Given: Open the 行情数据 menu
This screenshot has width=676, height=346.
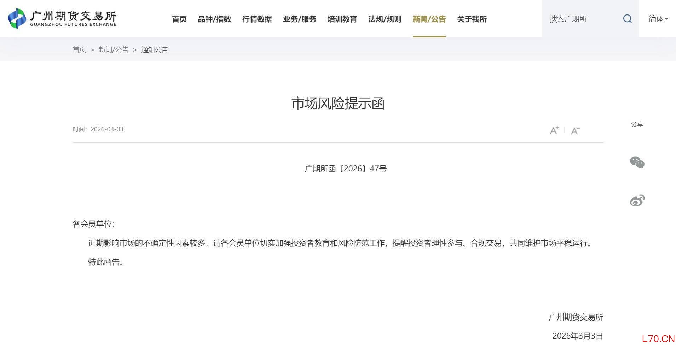Looking at the screenshot, I should (x=257, y=19).
